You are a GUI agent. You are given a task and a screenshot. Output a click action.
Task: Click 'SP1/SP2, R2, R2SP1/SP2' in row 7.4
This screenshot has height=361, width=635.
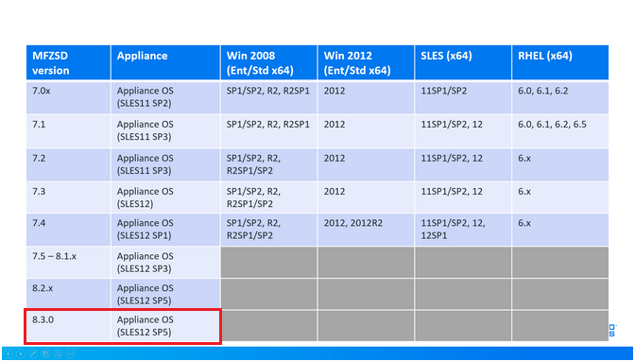point(269,230)
